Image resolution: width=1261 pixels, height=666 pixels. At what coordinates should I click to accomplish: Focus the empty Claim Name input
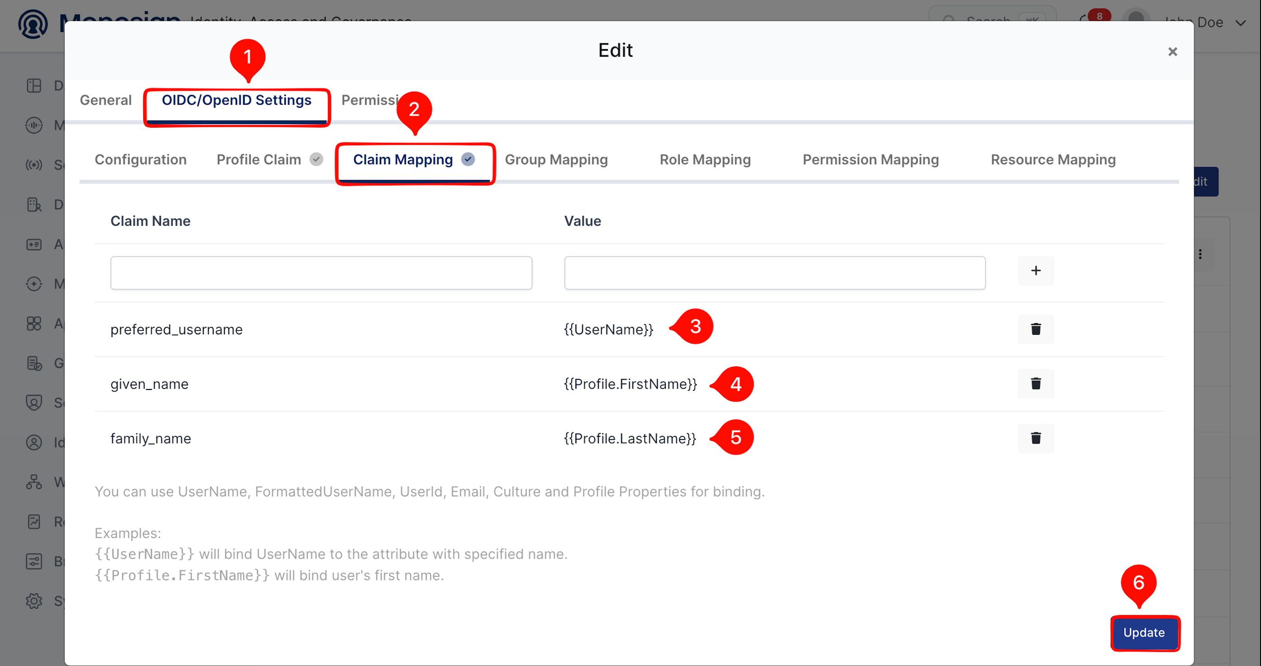(321, 273)
